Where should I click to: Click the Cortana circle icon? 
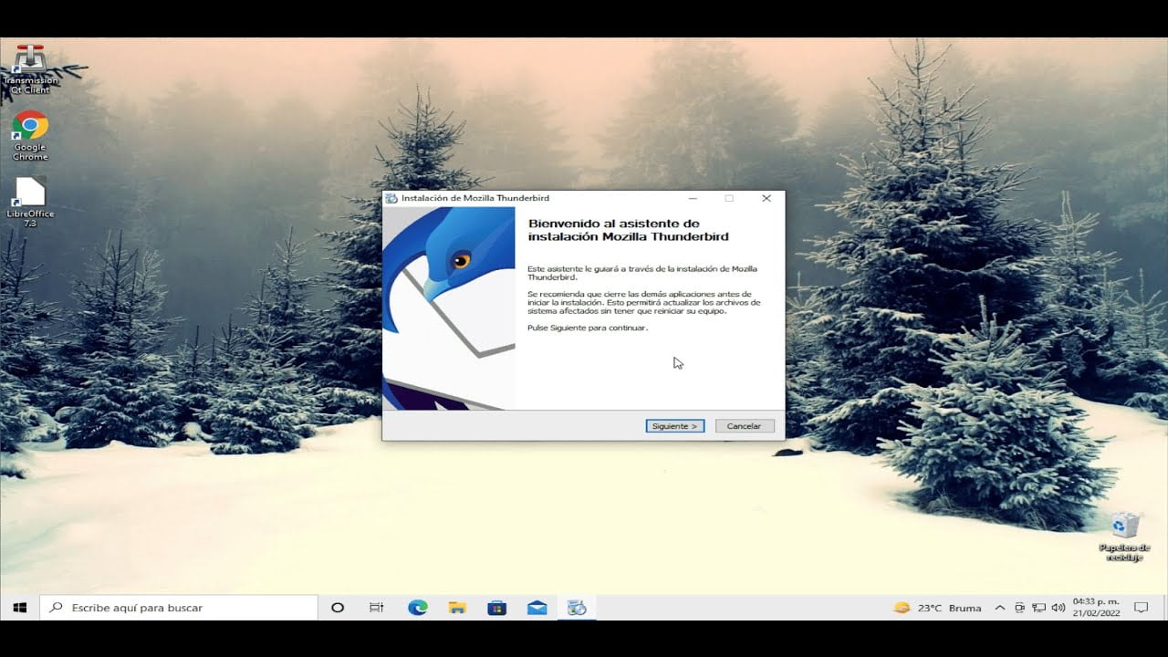(337, 607)
